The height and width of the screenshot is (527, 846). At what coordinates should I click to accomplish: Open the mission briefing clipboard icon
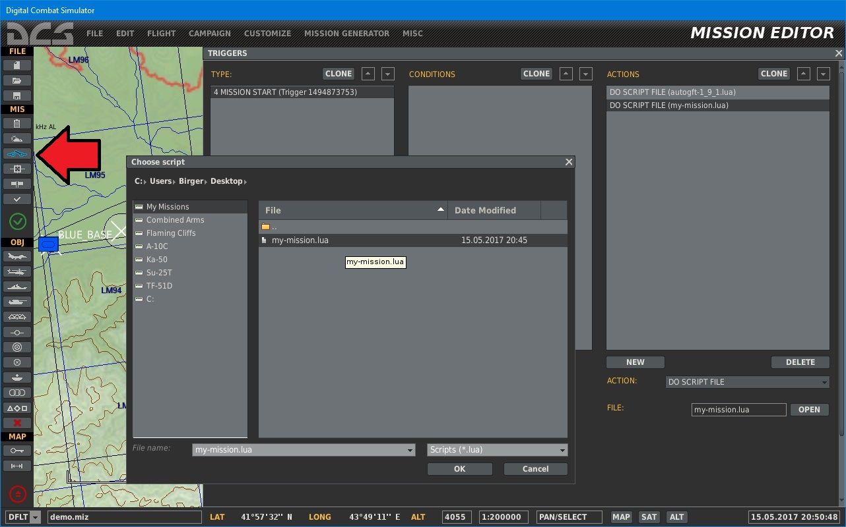point(17,123)
